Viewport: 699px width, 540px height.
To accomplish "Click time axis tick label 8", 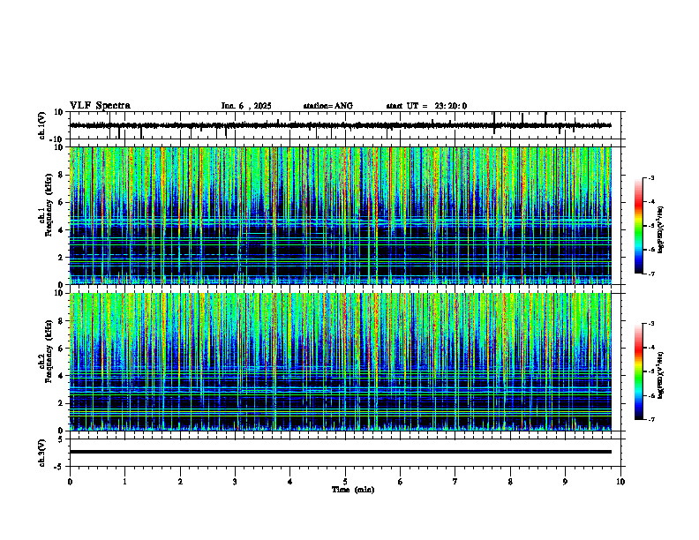I will 510,482.
